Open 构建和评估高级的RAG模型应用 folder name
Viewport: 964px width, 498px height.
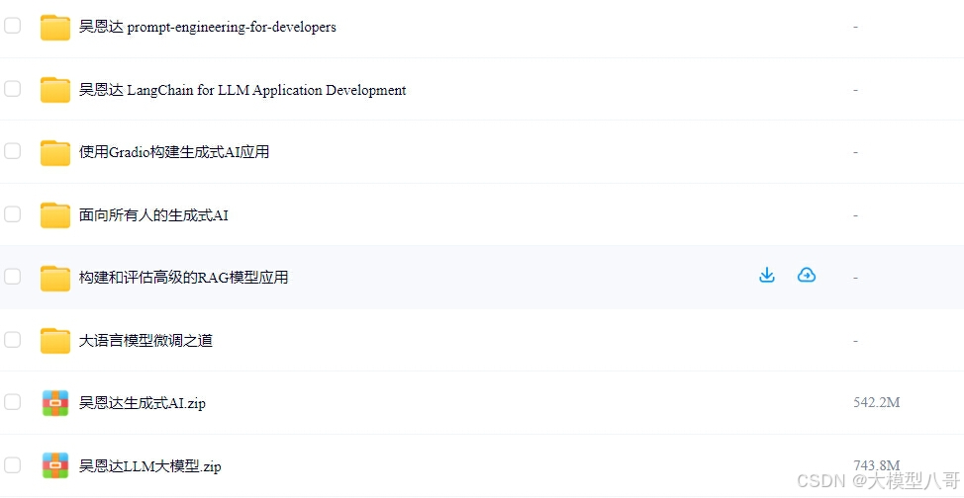point(184,278)
